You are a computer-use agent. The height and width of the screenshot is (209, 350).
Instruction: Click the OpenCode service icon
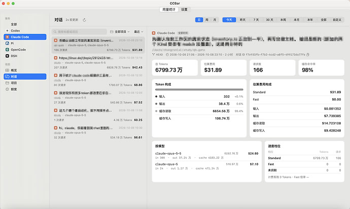7,50
